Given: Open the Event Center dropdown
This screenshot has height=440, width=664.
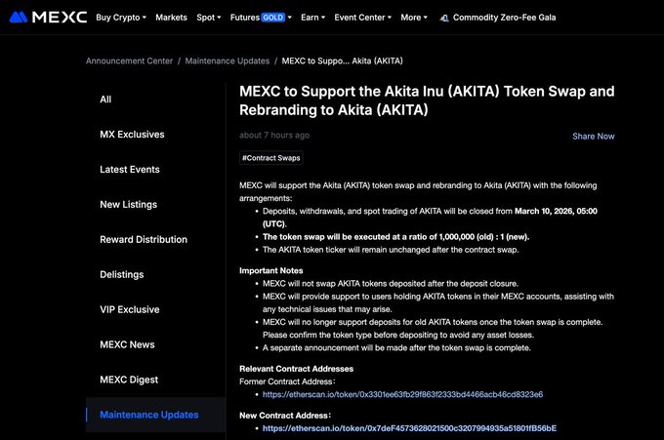Looking at the screenshot, I should point(362,18).
